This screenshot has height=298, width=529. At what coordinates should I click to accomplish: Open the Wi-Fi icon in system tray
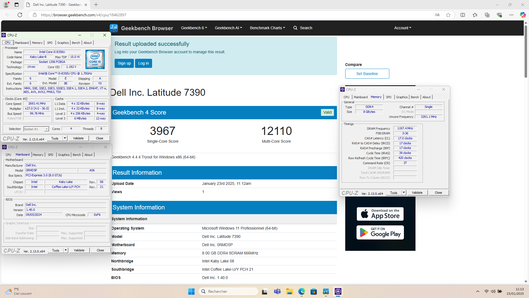pyautogui.click(x=486, y=291)
